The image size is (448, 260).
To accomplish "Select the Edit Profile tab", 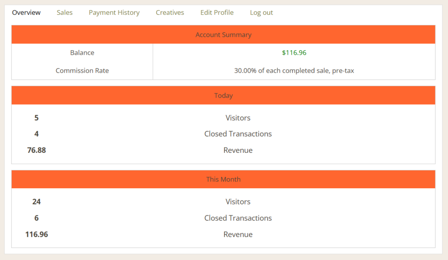I will pyautogui.click(x=217, y=13).
